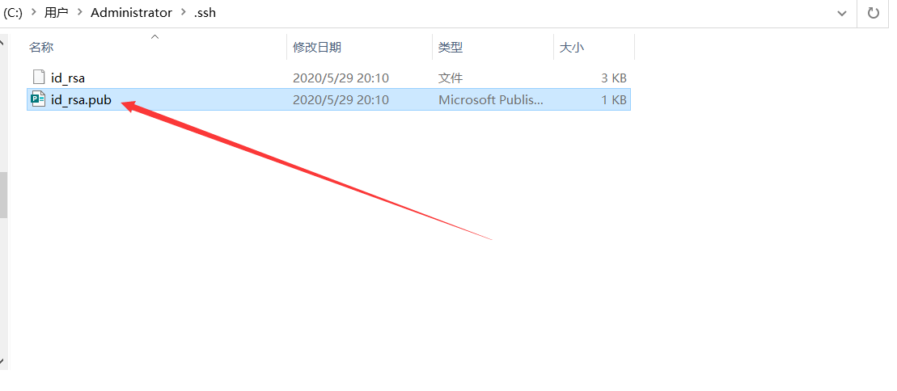Select the id_rsa.pub Publisher file icon
Screen dimensions: 897x391
(x=38, y=99)
